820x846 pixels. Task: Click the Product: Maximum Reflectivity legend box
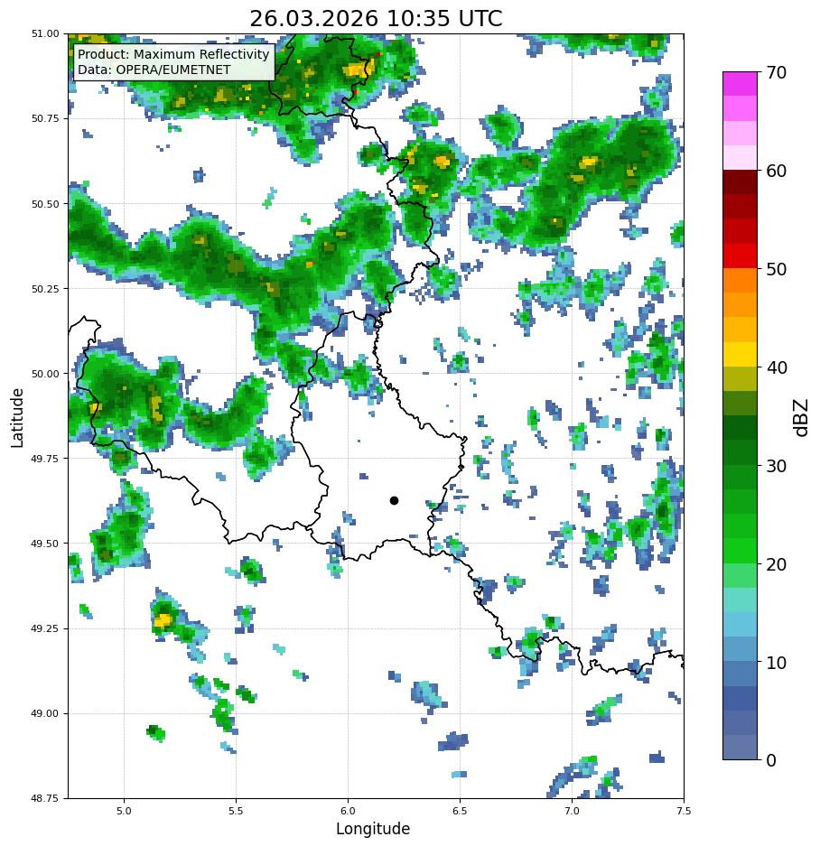pos(173,62)
